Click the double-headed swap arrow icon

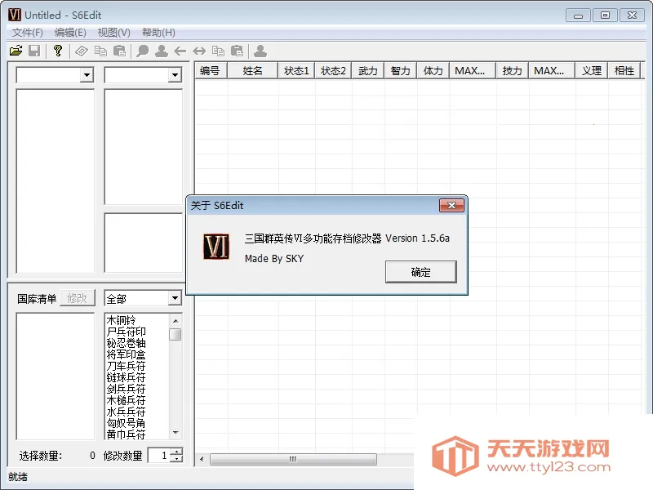point(199,51)
